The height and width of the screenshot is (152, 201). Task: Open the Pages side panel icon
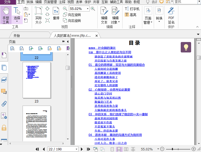(4, 67)
